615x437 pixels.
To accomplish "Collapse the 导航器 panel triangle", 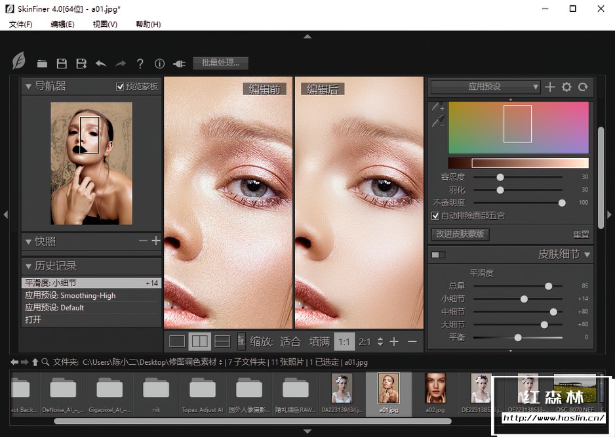I will tap(28, 86).
